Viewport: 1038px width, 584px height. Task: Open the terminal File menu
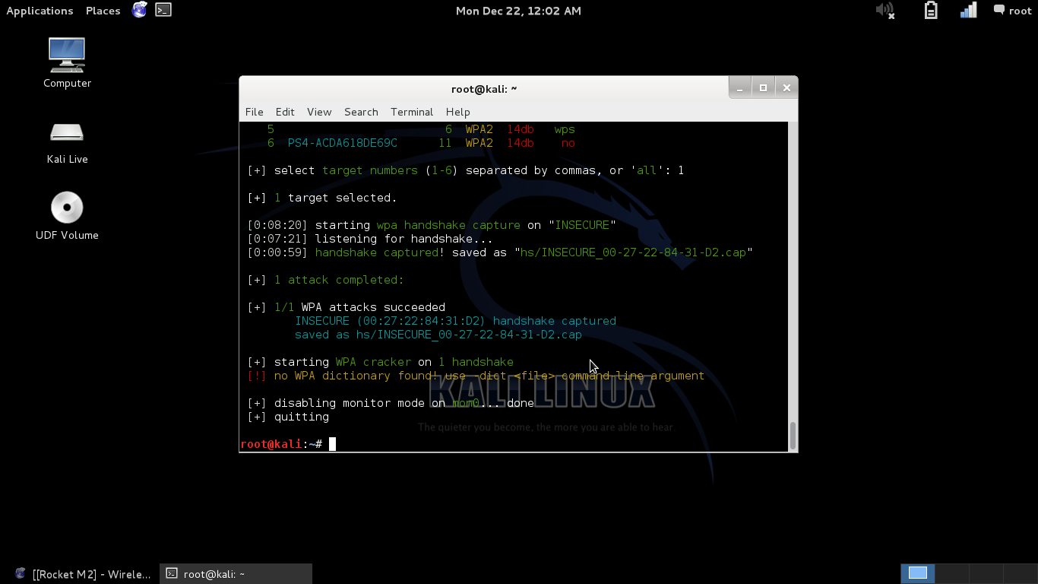tap(254, 112)
